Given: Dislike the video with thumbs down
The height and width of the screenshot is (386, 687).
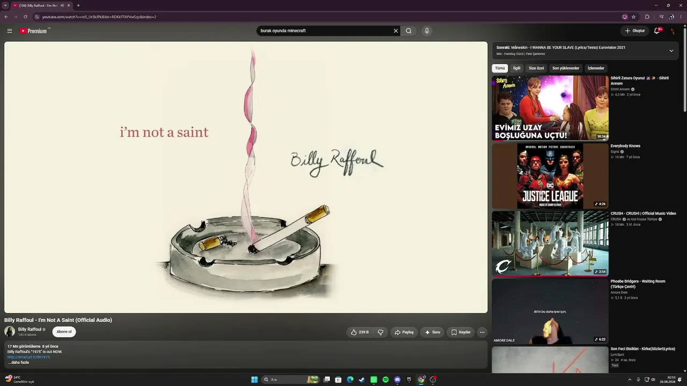Looking at the screenshot, I should [x=381, y=332].
